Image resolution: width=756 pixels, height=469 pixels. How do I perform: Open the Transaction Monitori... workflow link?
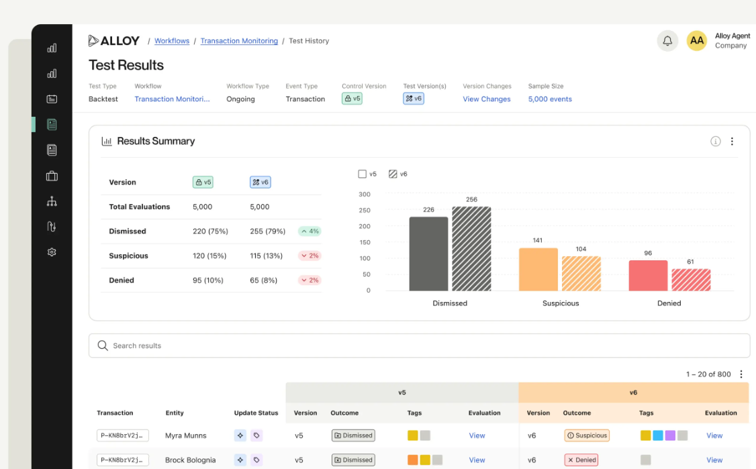pyautogui.click(x=172, y=99)
